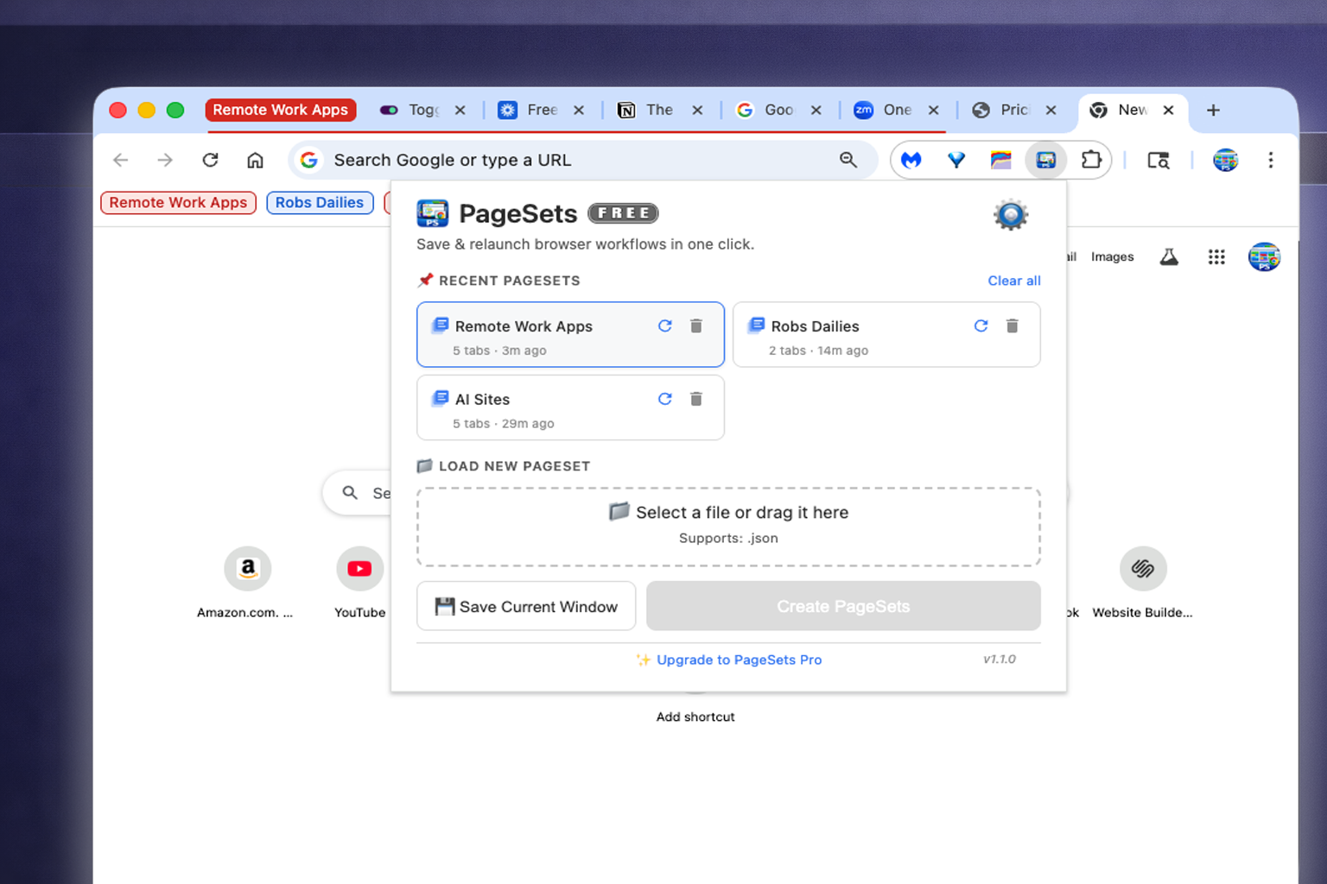1327x884 pixels.
Task: Open Chrome profile avatar in toolbar
Action: click(1225, 160)
